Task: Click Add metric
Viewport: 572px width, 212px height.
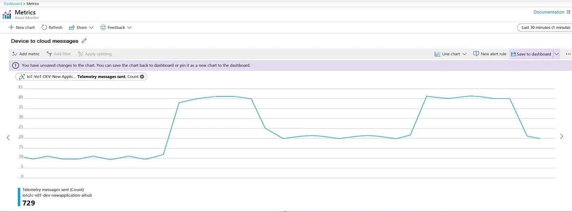Action: point(26,54)
